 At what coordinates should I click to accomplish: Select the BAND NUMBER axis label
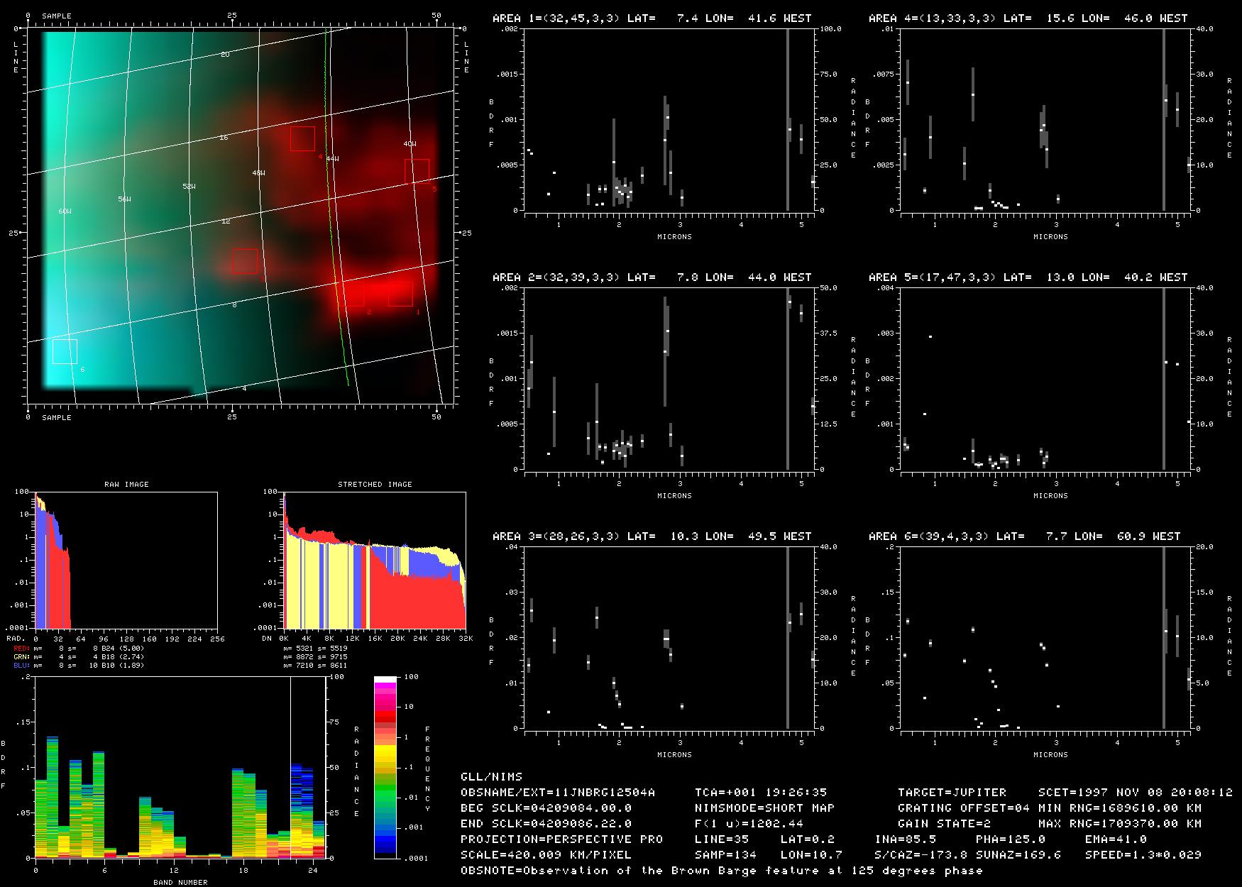(180, 883)
